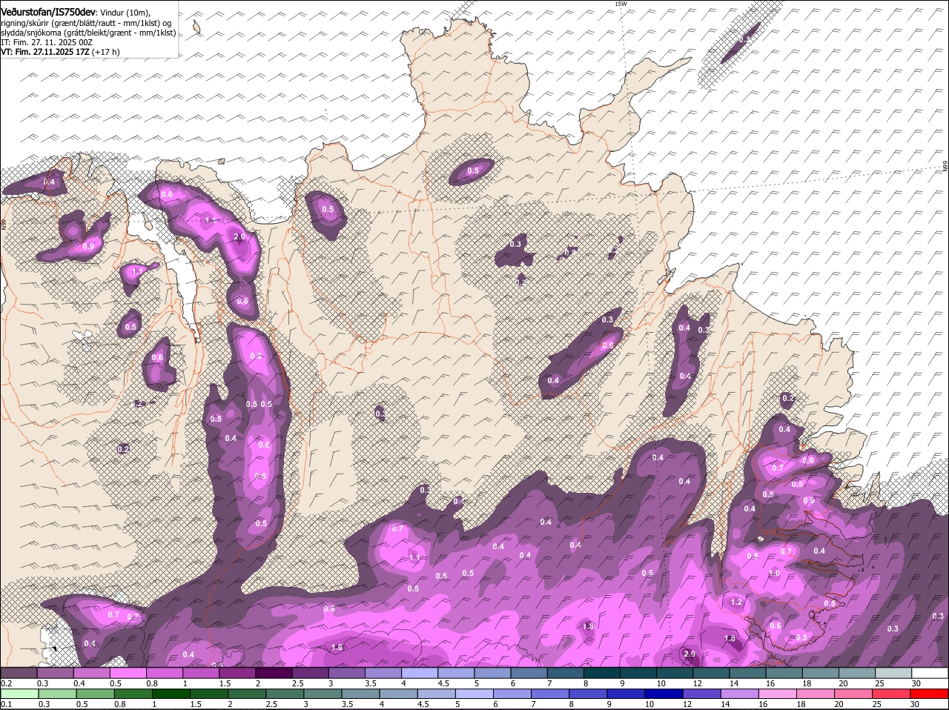This screenshot has width=949, height=710.
Task: Click the '15W' longitude label on the map's top edge
Action: (x=621, y=4)
